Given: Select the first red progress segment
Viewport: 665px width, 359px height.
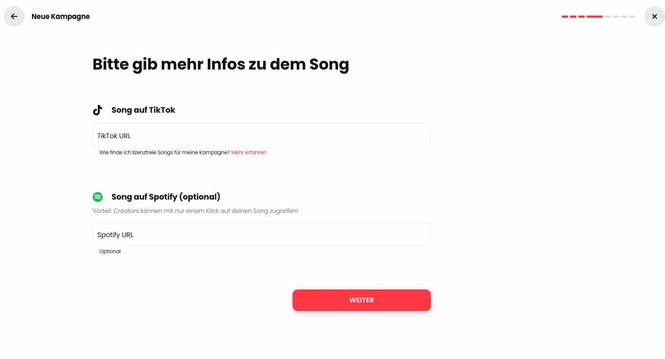Looking at the screenshot, I should (x=565, y=16).
